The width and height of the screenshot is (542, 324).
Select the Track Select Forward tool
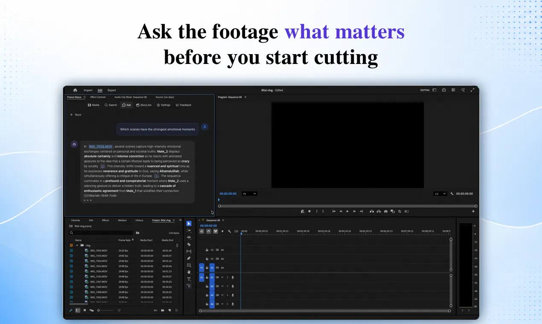click(189, 231)
